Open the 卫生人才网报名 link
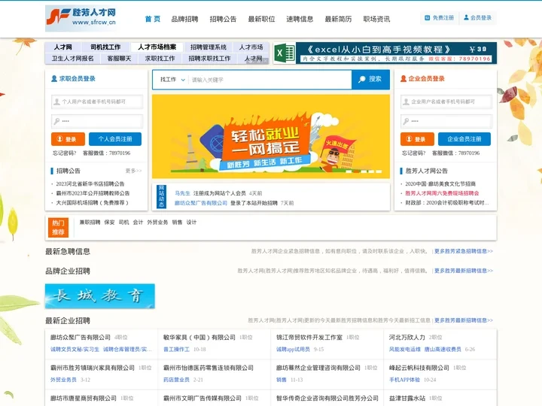Image resolution: width=542 pixels, height=406 pixels. tap(72, 59)
